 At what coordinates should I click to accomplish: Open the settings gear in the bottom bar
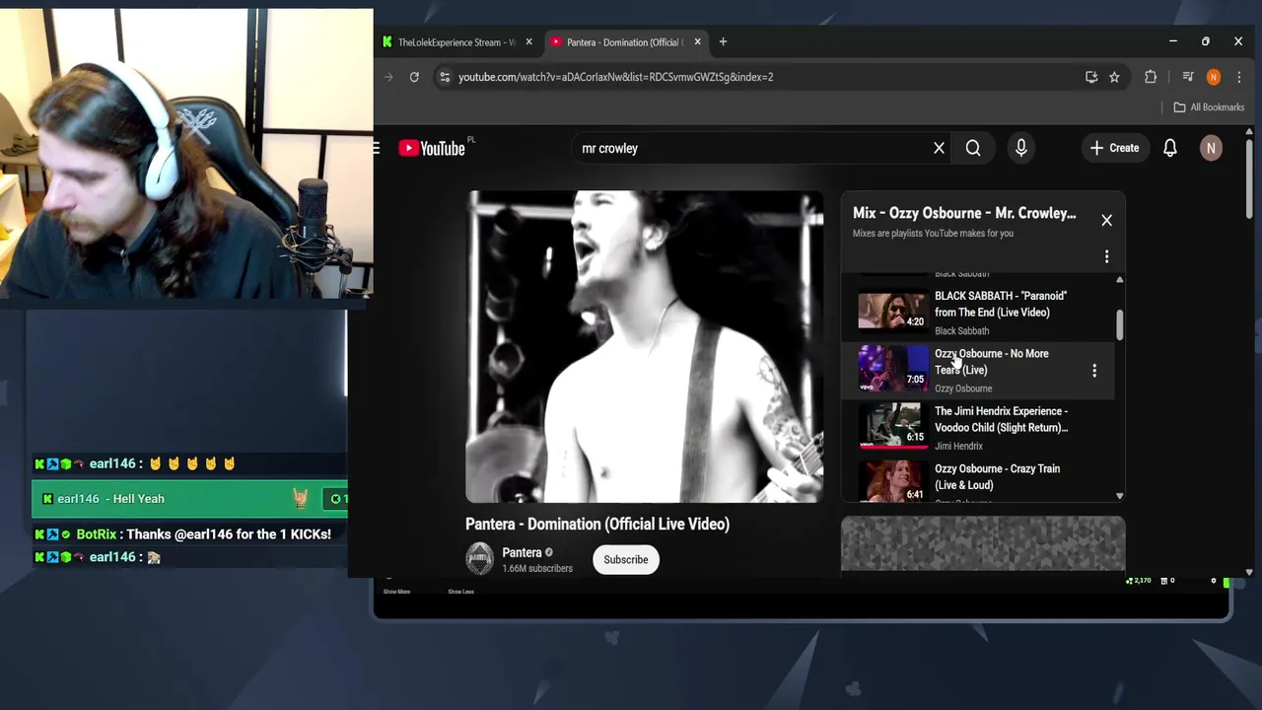pos(1214,581)
